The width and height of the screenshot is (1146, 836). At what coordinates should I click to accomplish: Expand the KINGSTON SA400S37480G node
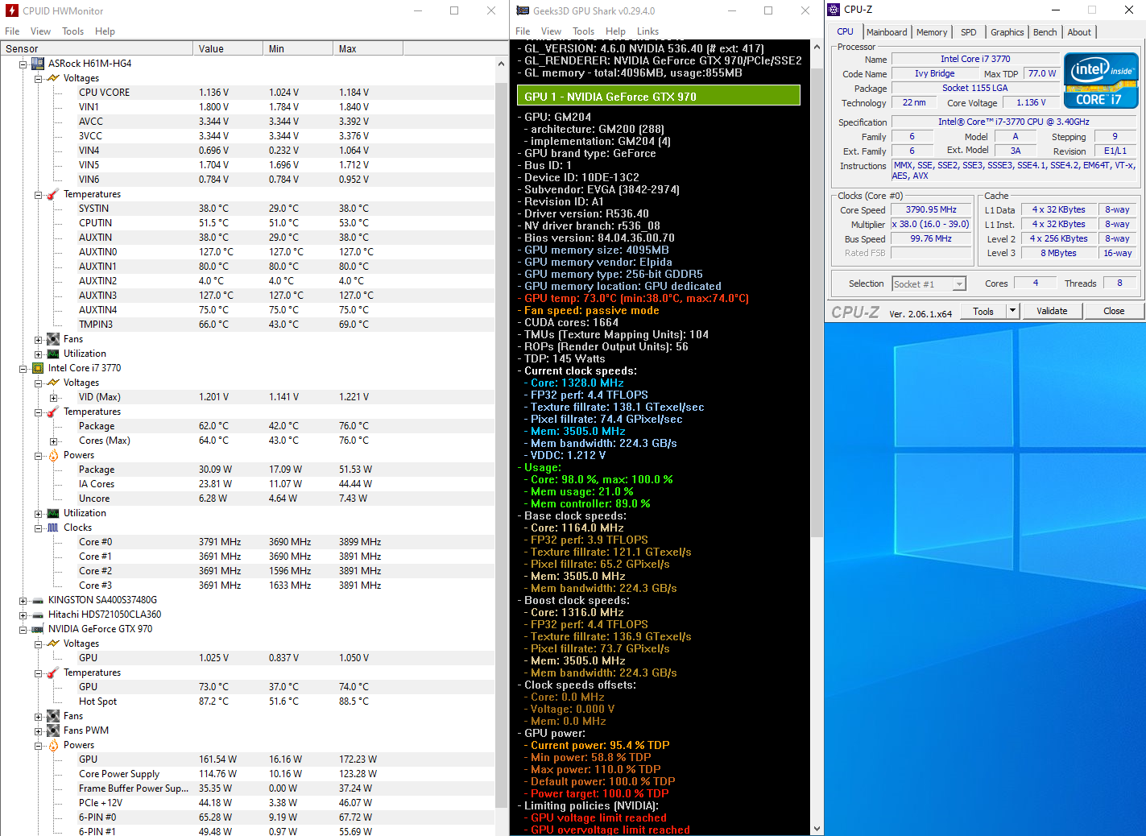click(23, 600)
